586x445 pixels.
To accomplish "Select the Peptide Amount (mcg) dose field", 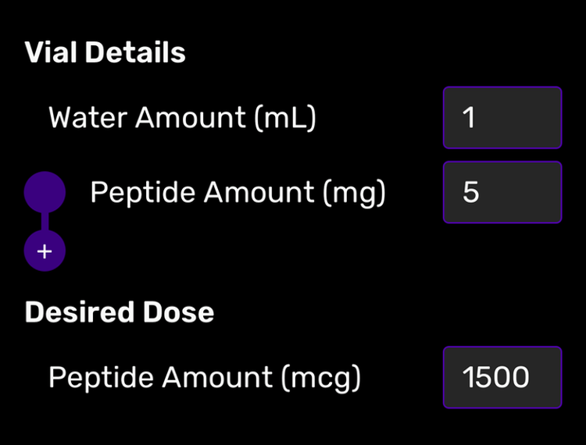I will coord(502,378).
